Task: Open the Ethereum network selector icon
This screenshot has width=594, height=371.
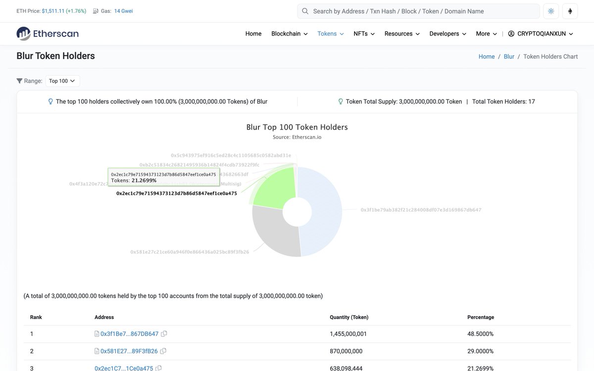Action: pos(570,11)
